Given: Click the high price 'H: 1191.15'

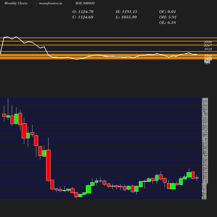Looking at the screenshot, I should 126,12.
